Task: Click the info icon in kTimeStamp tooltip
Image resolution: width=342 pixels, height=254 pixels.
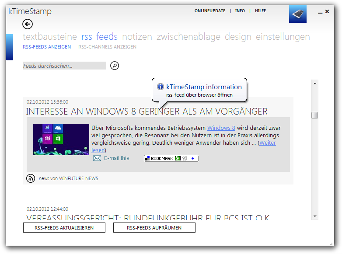Action: [x=161, y=87]
